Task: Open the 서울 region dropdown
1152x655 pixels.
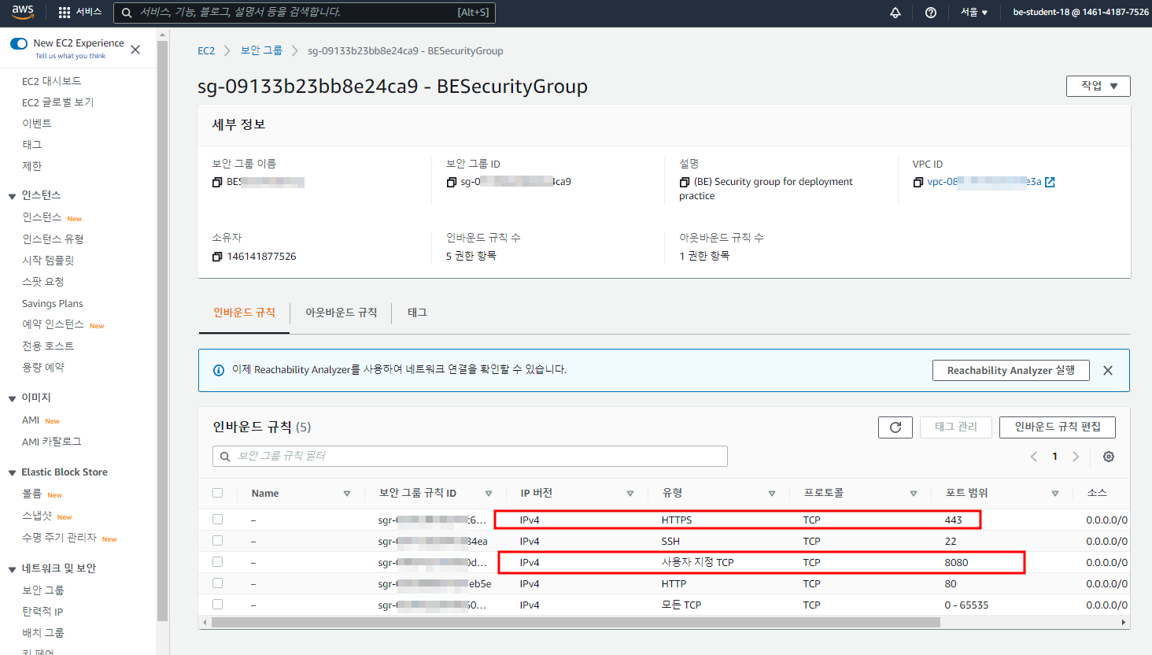Action: click(x=974, y=13)
